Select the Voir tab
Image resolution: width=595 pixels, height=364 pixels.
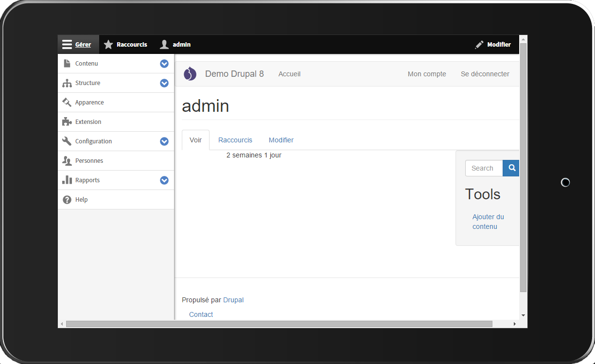tap(195, 140)
